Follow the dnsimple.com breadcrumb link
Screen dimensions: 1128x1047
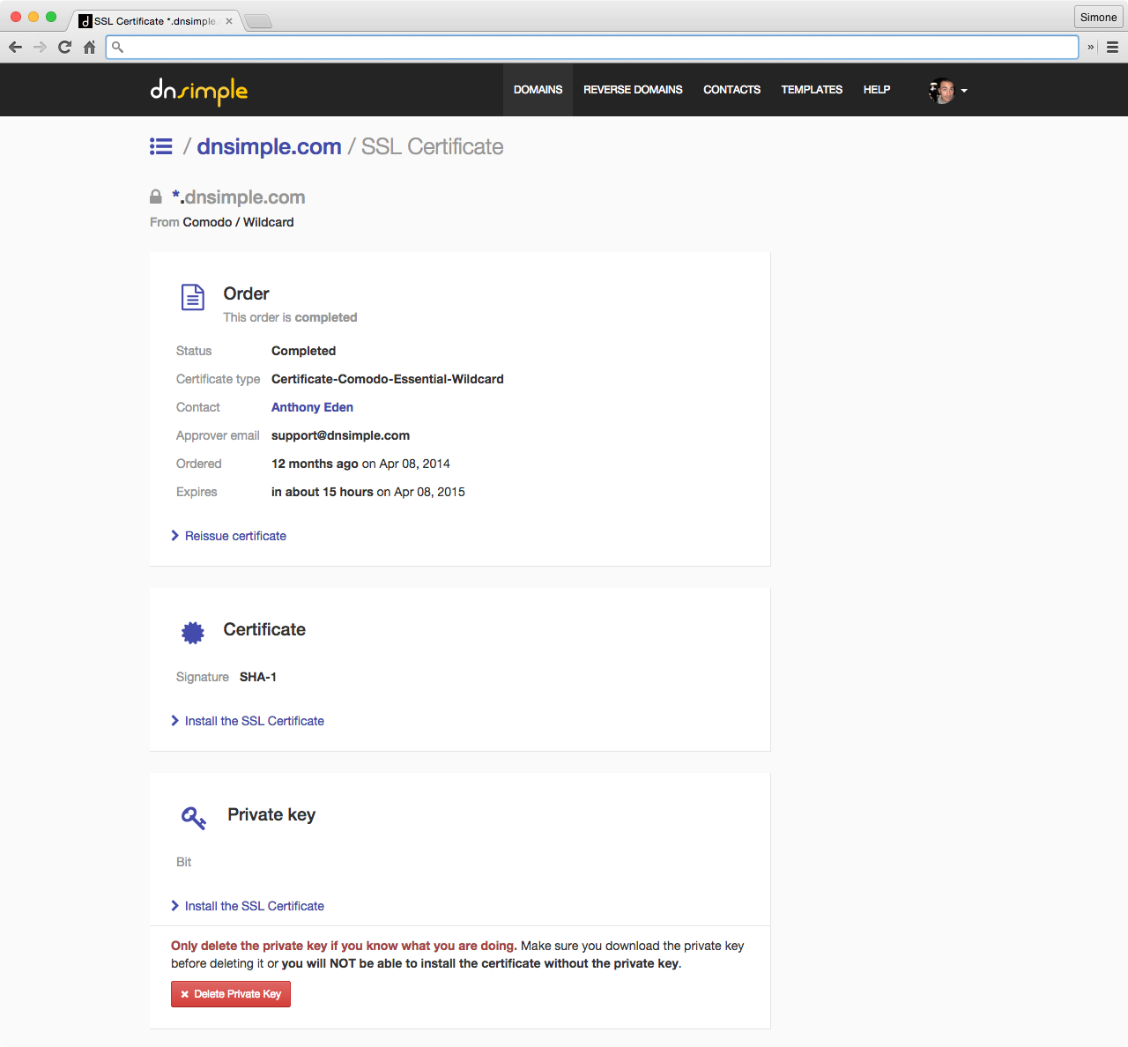[x=269, y=146]
